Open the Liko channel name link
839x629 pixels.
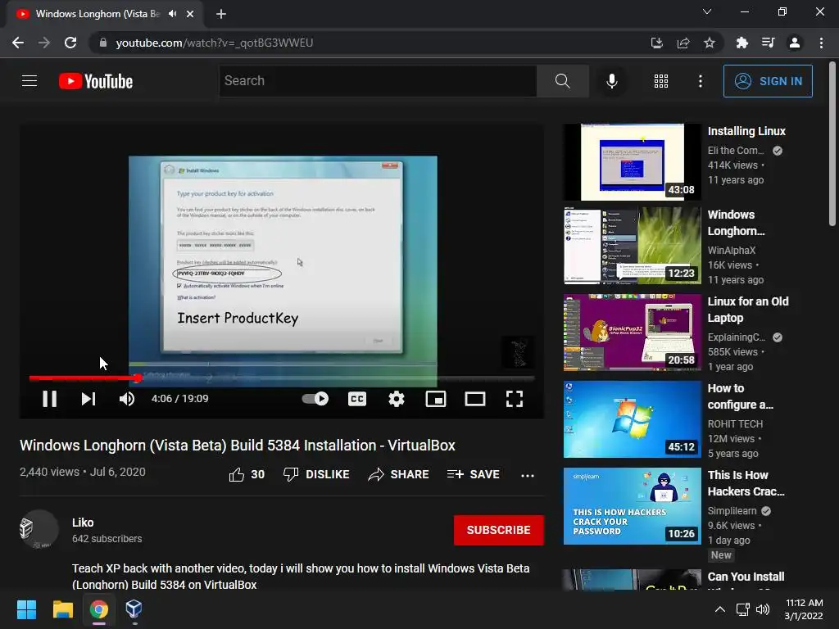click(x=83, y=523)
